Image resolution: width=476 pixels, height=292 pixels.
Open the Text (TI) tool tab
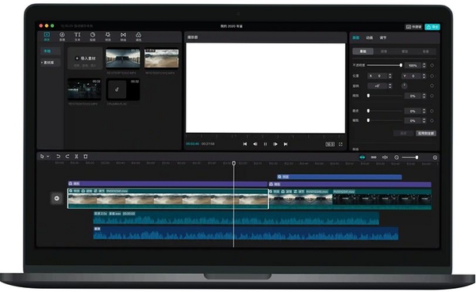pos(78,36)
